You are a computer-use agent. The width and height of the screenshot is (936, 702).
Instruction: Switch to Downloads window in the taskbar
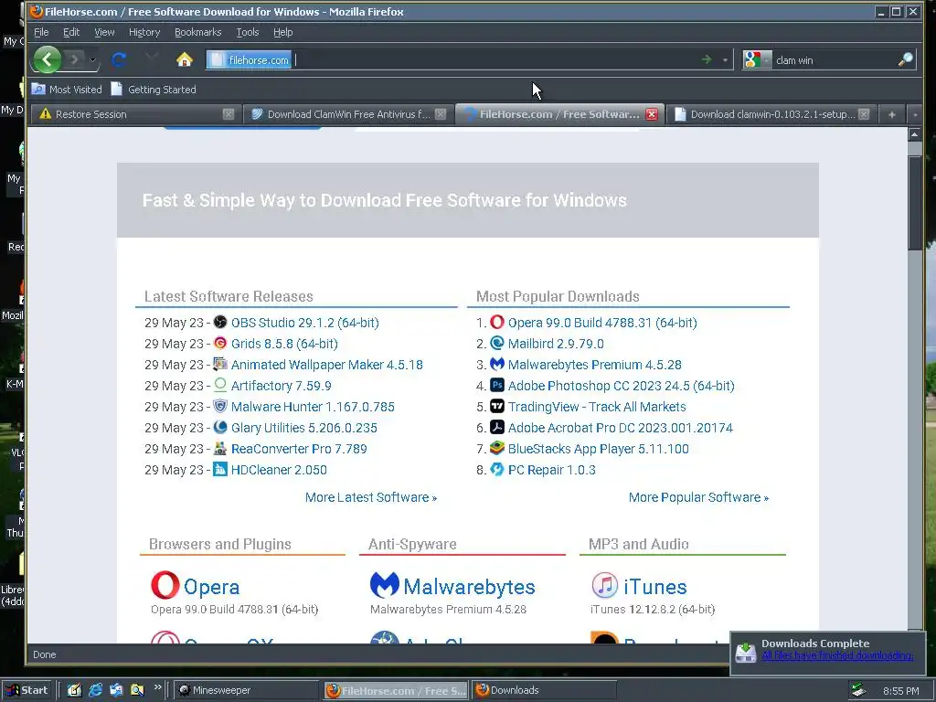543,690
